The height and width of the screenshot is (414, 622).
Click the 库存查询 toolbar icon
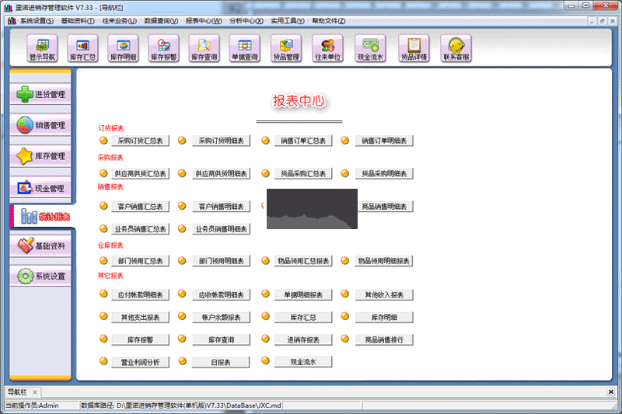pyautogui.click(x=204, y=48)
